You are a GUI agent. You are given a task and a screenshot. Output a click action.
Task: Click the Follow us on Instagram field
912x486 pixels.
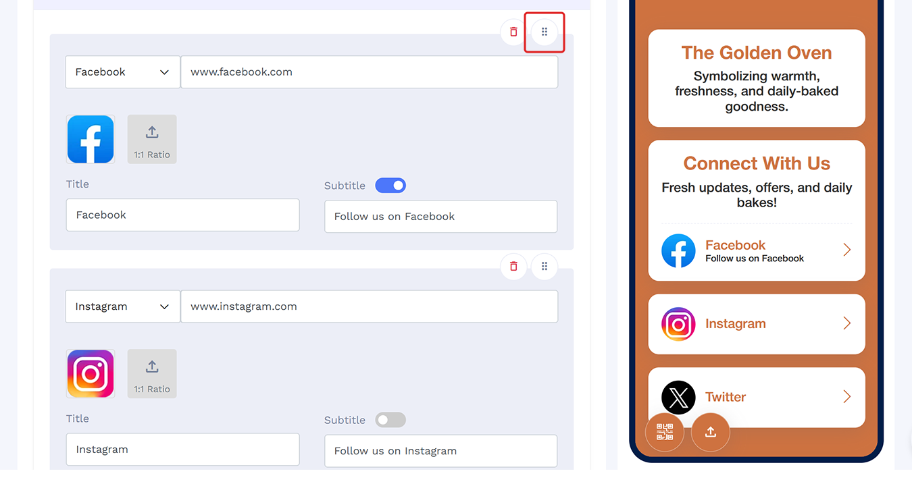[441, 451]
